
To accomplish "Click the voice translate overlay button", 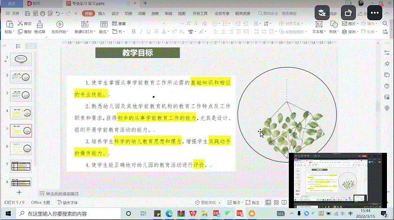I will click(322, 13).
